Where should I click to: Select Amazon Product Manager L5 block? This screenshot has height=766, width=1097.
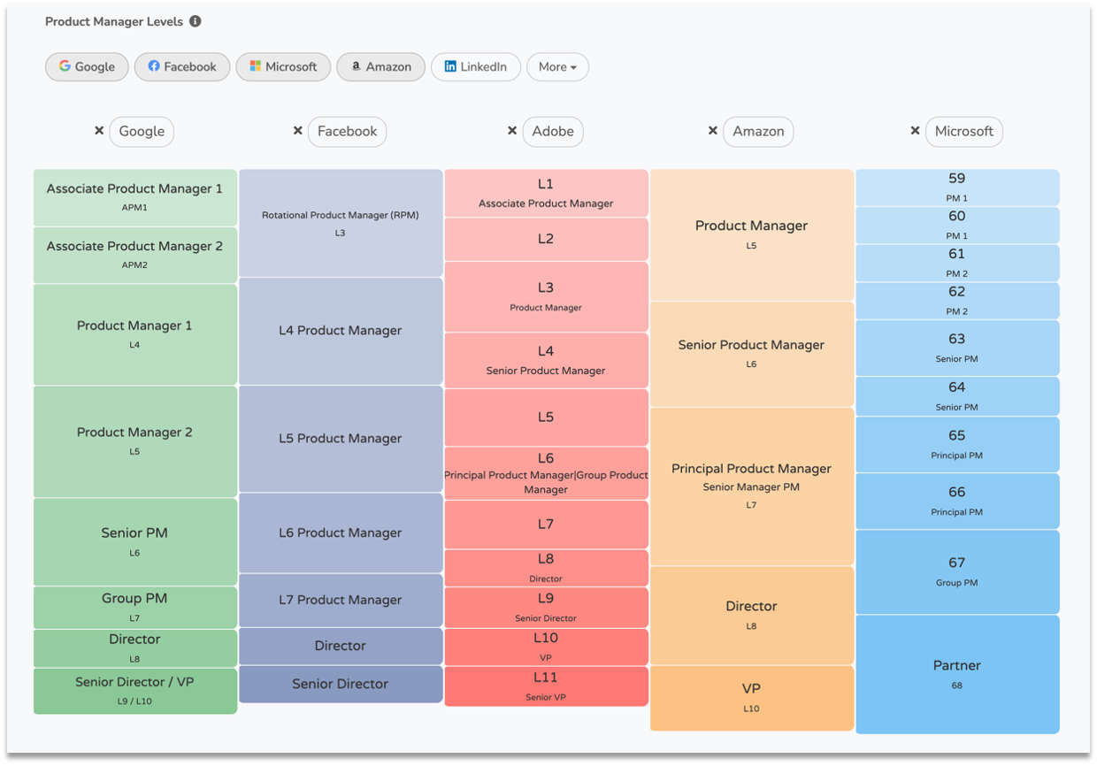(752, 235)
